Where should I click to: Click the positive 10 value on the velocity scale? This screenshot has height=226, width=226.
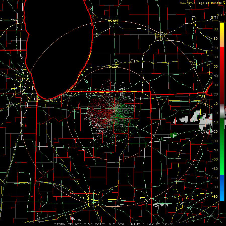tap(216, 104)
